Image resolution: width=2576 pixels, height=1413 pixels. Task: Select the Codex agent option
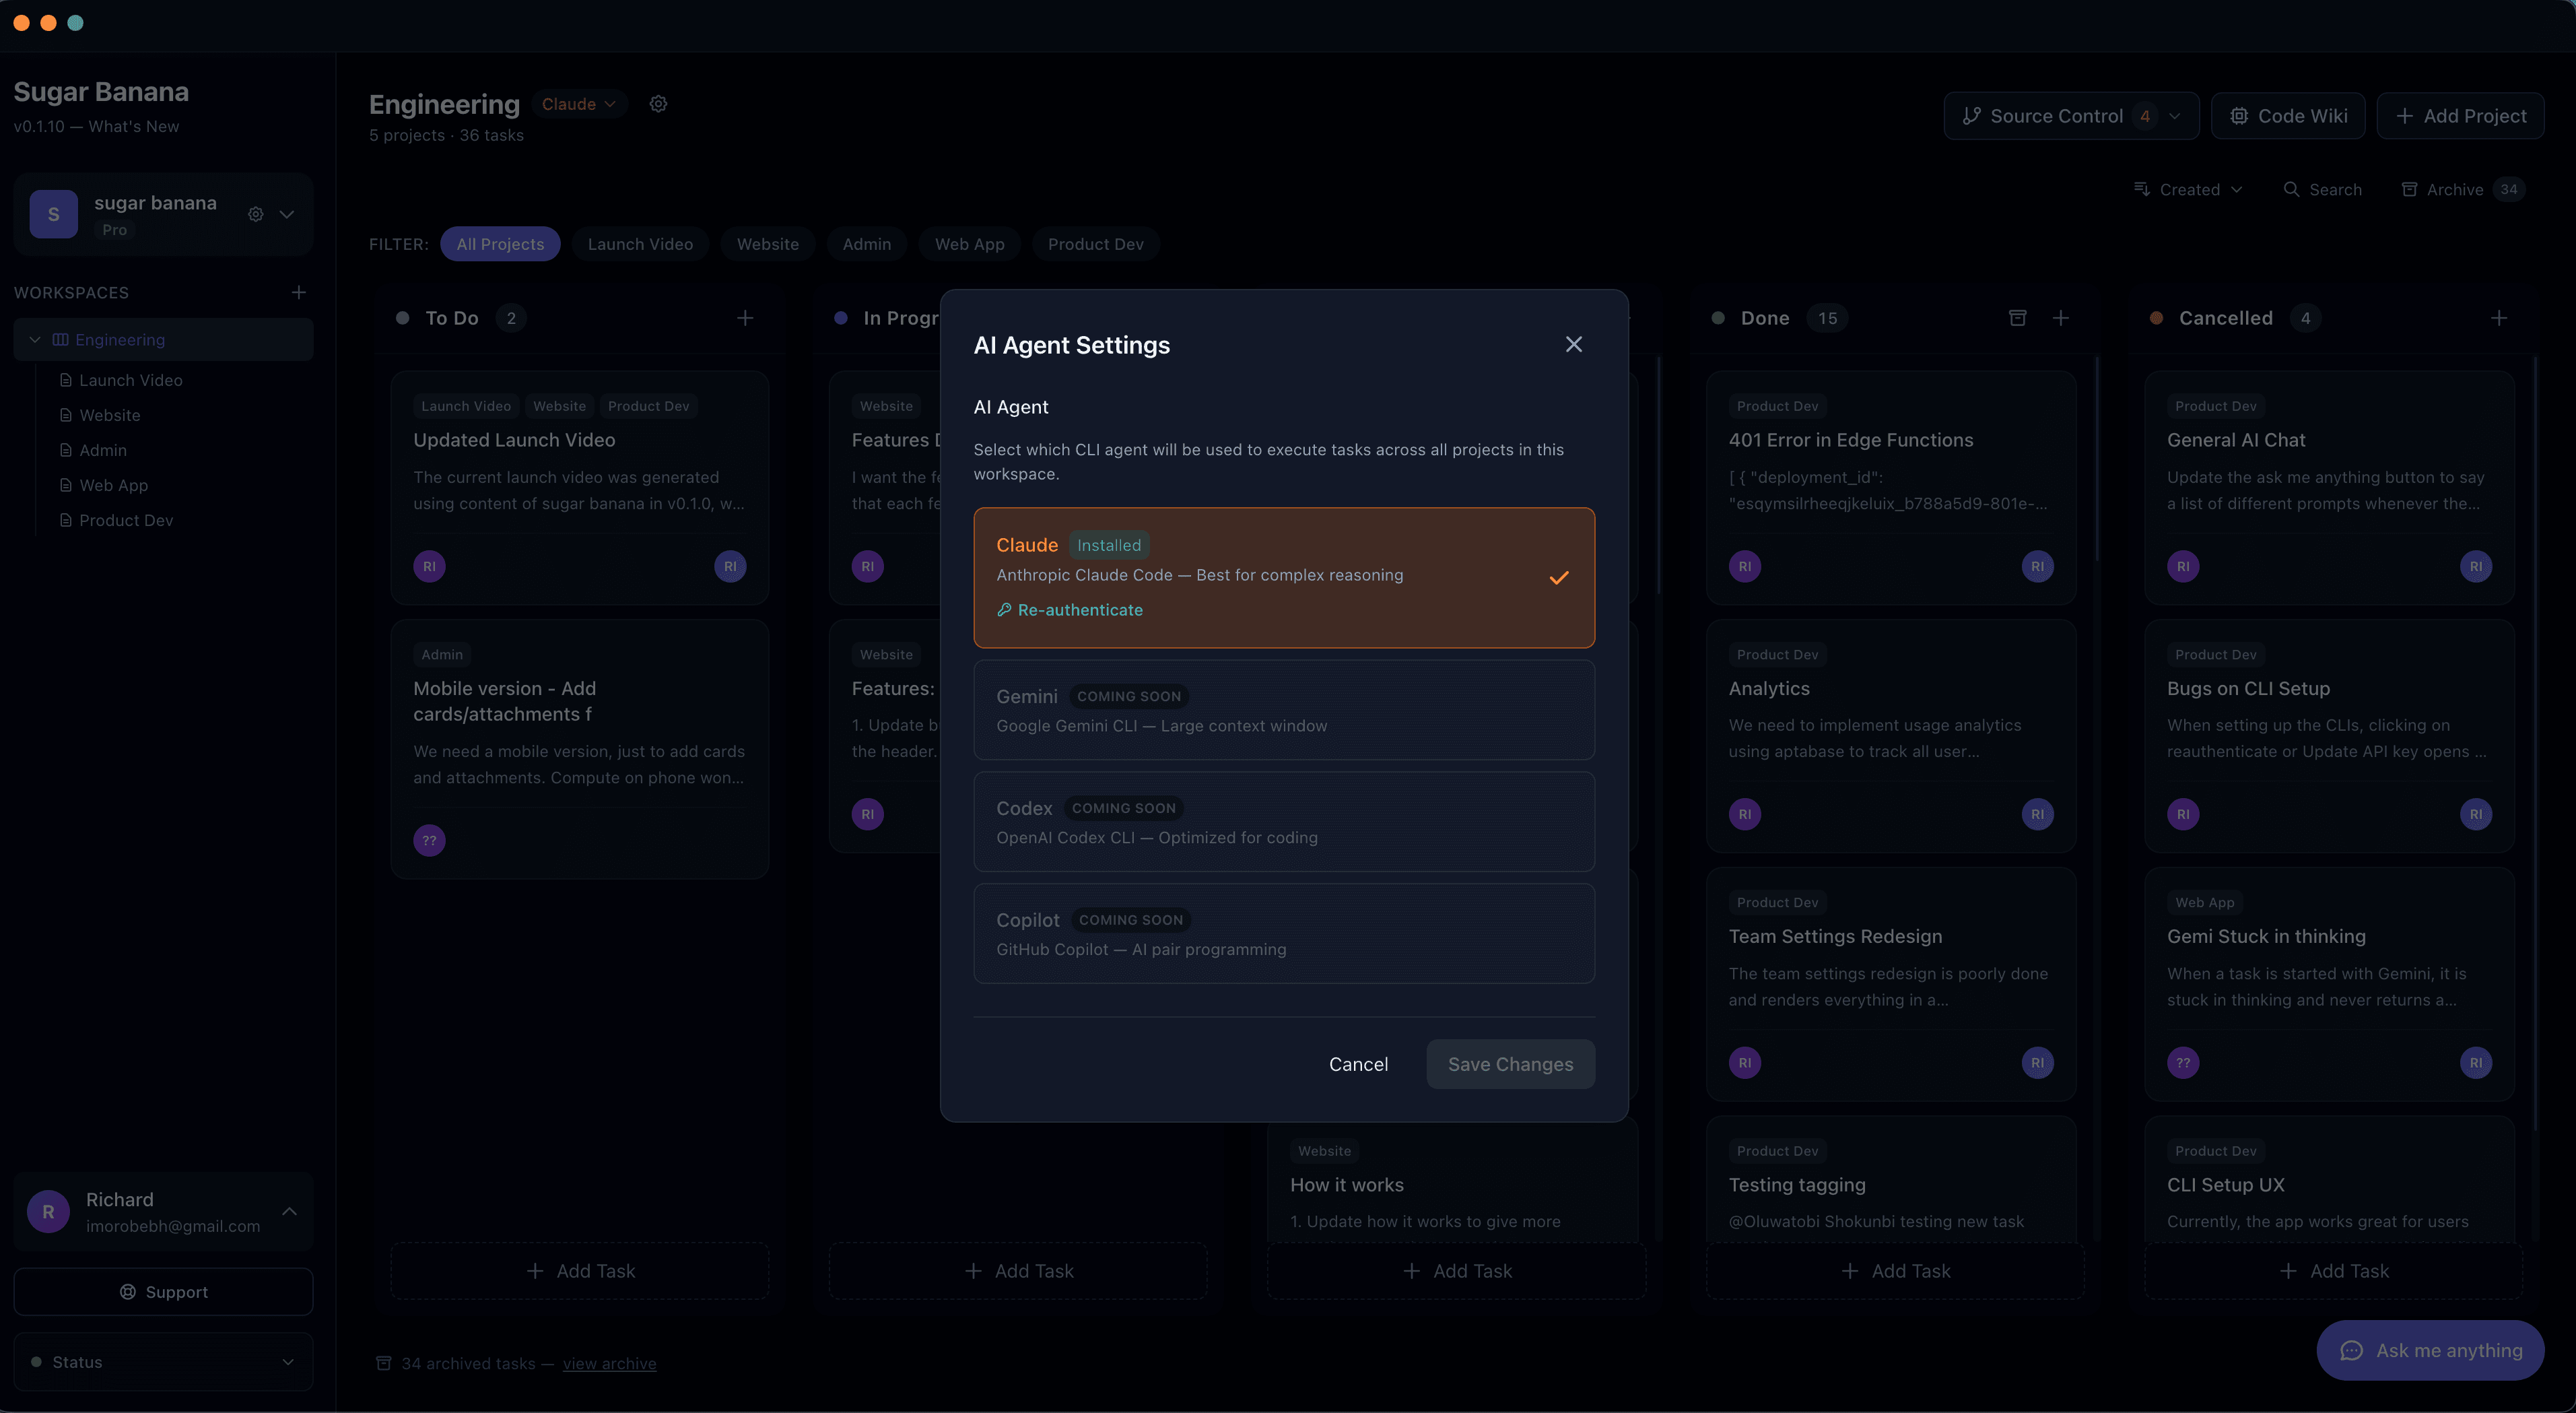tap(1283, 822)
